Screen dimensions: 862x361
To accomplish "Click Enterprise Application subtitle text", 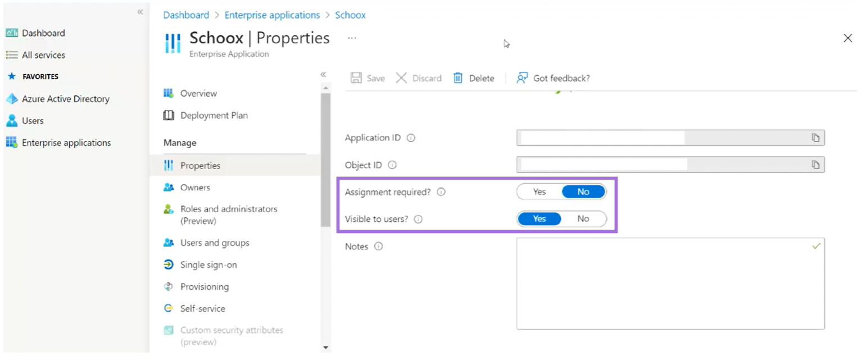I will (229, 54).
